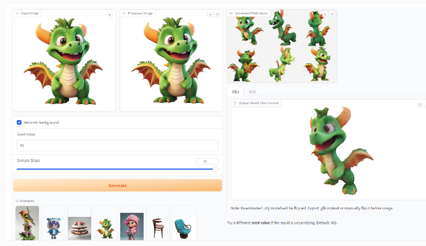Click the Sample Steps number box
Image resolution: width=426 pixels, height=246 pixels.
point(207,161)
